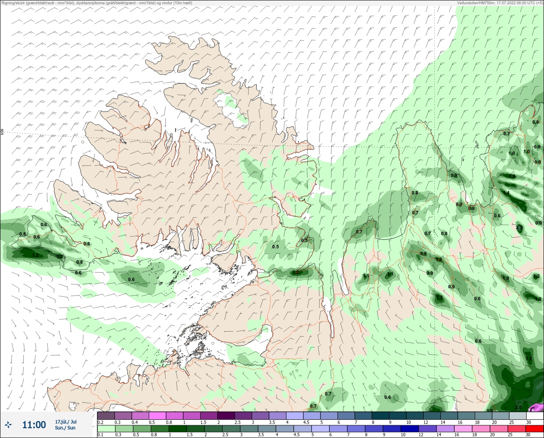This screenshot has width=544, height=438.
Task: Click the 3.3 precipitation value on the map
Action: 519,228
